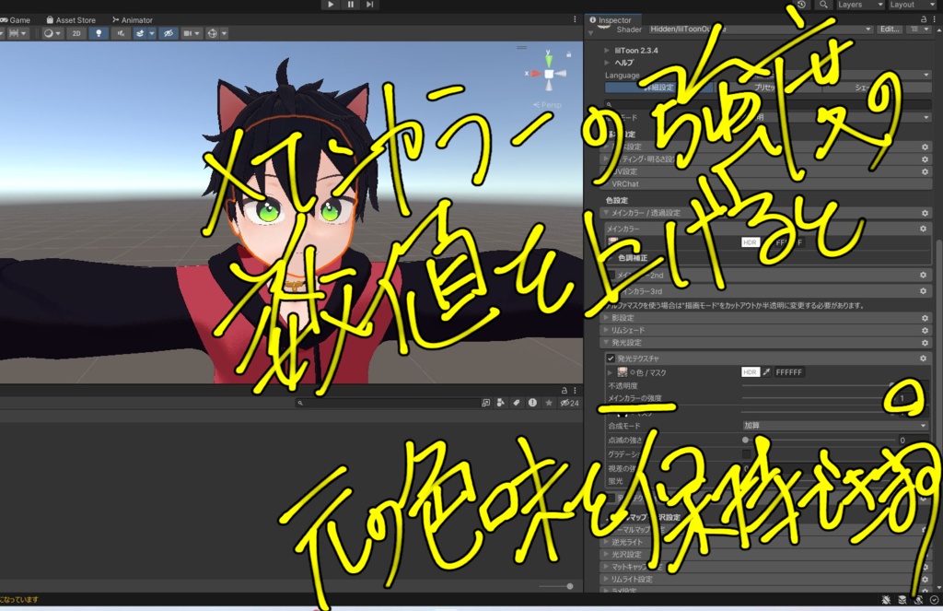Open the Layout dropdown
This screenshot has height=611, width=943.
pyautogui.click(x=912, y=5)
